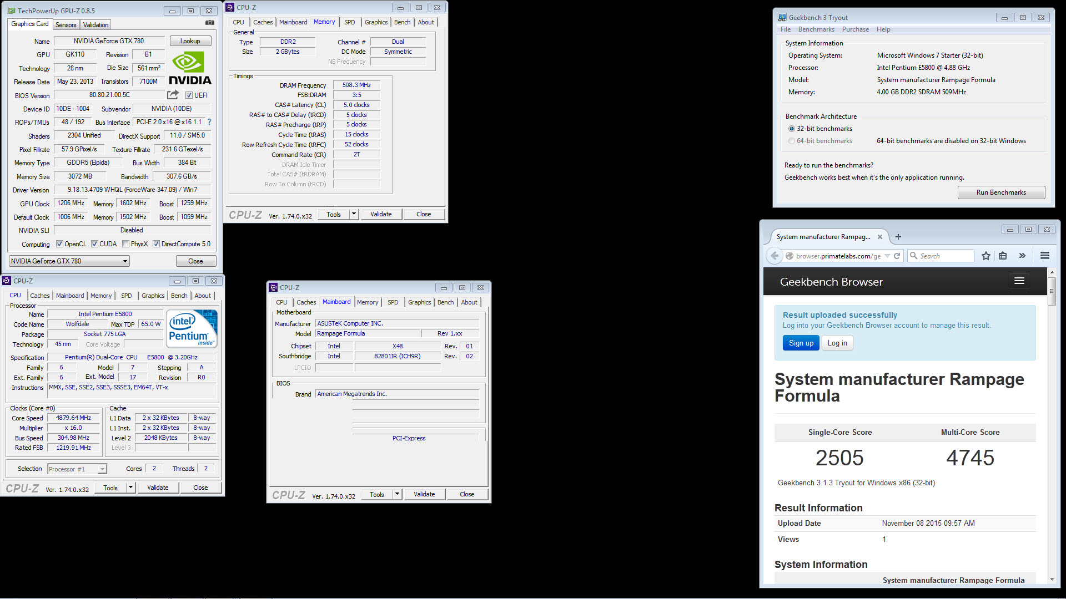Click the browser back arrow button
Image resolution: width=1066 pixels, height=599 pixels.
pos(775,256)
